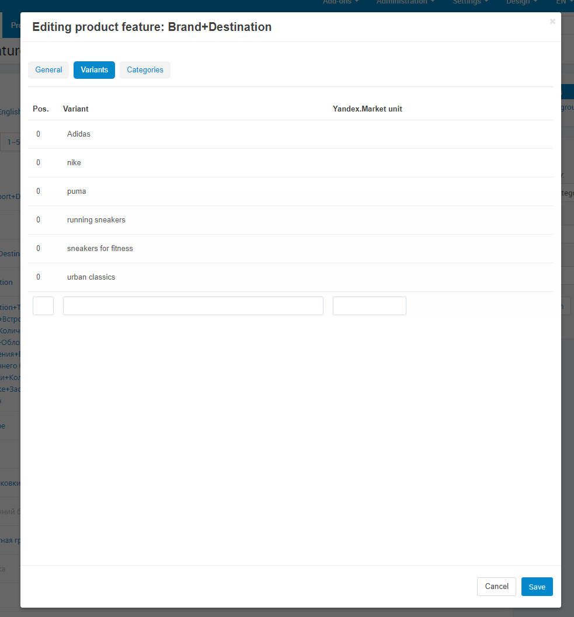Viewport: 574px width, 617px height.
Task: Focus the new variant position field
Action: tap(43, 306)
